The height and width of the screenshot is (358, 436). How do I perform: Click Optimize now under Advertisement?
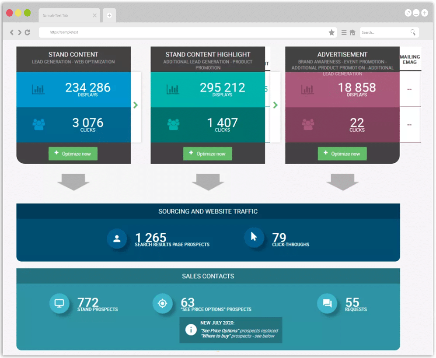(342, 154)
